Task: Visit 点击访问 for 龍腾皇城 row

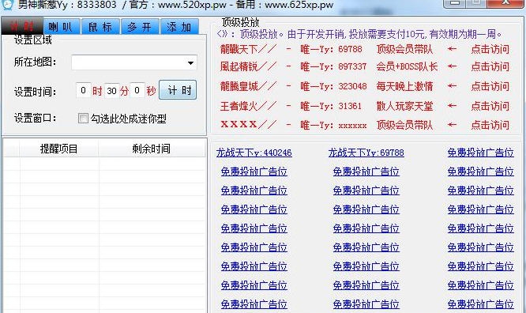Action: pyautogui.click(x=490, y=86)
